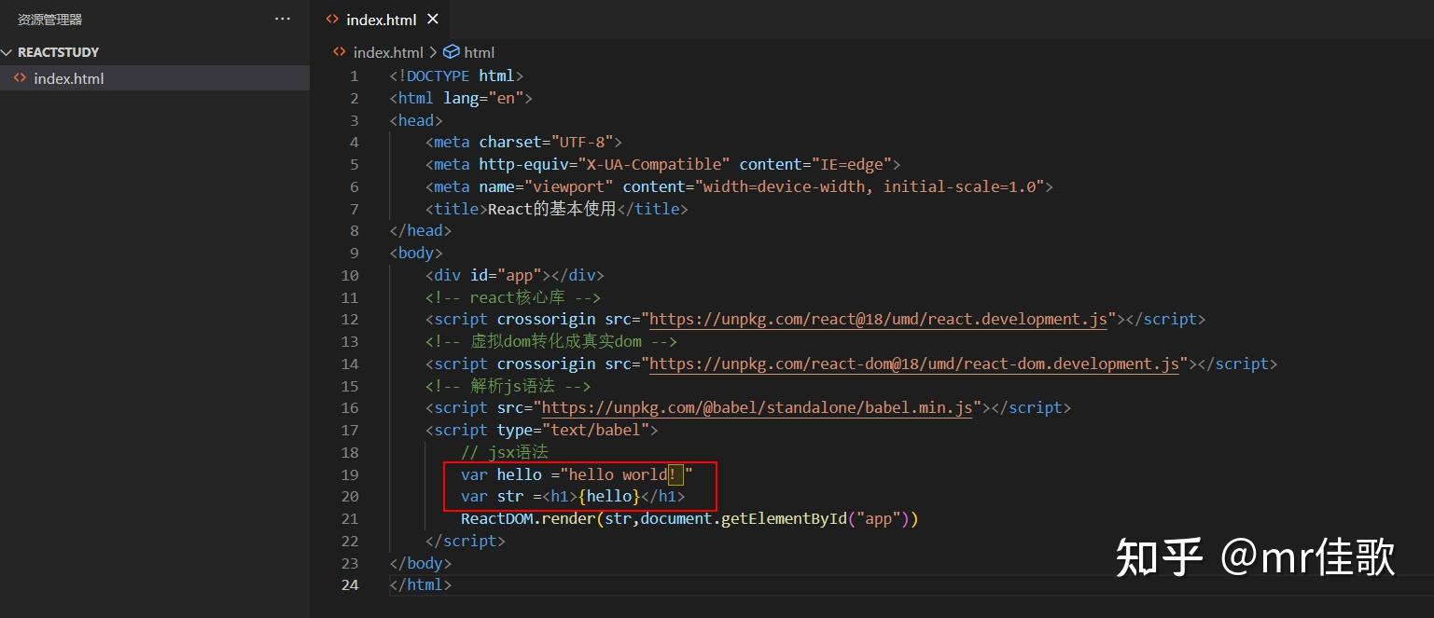Click the code icon before index.html in breadcrumbs
The width and height of the screenshot is (1434, 618).
[338, 52]
